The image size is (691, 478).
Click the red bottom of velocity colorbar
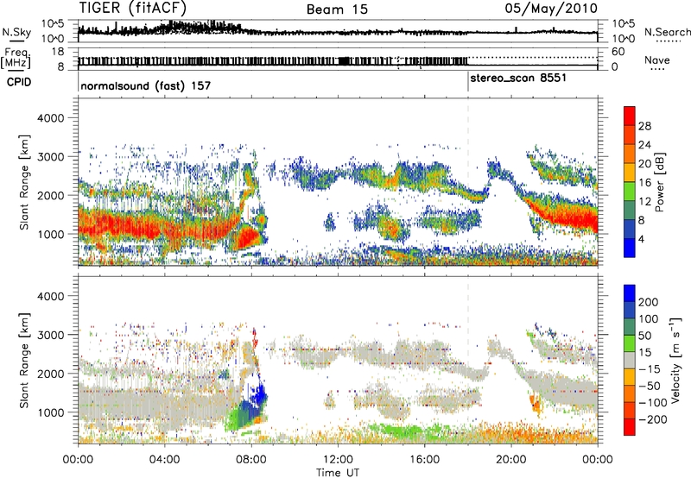click(x=630, y=427)
